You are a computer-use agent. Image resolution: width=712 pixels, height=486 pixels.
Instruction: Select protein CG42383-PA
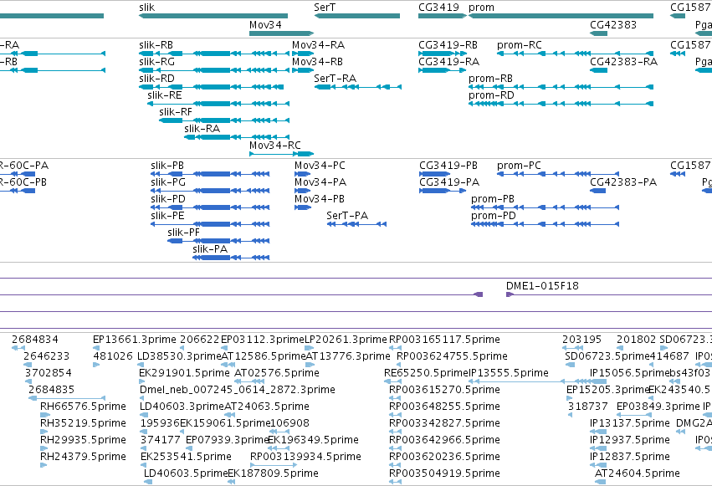pos(623,182)
